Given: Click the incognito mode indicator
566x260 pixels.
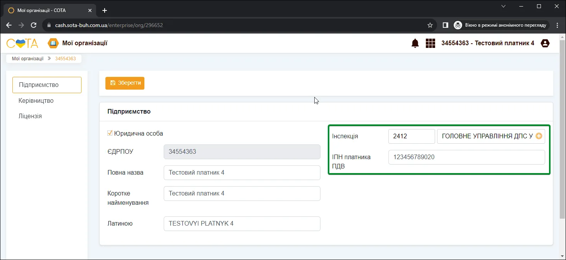Looking at the screenshot, I should coord(501,25).
